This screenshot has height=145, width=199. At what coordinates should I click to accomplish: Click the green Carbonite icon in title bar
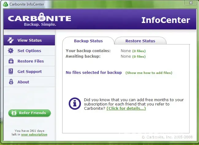tap(5, 4)
